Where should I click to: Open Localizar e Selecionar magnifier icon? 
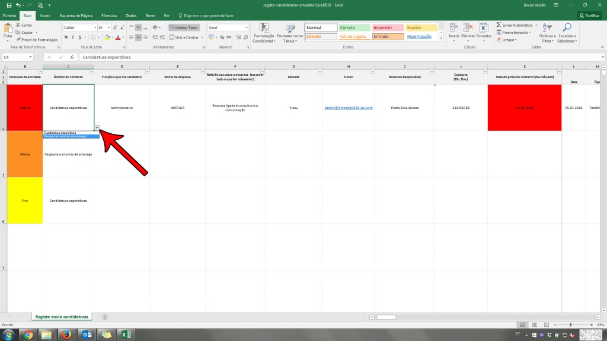(567, 27)
